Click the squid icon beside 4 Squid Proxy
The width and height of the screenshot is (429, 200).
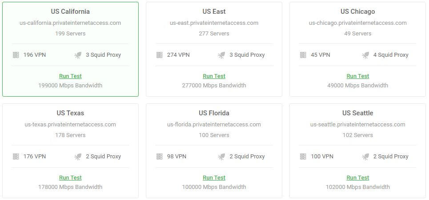coord(365,55)
